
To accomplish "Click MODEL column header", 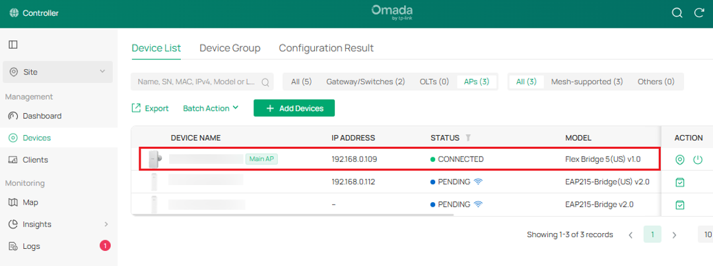I will pyautogui.click(x=578, y=138).
